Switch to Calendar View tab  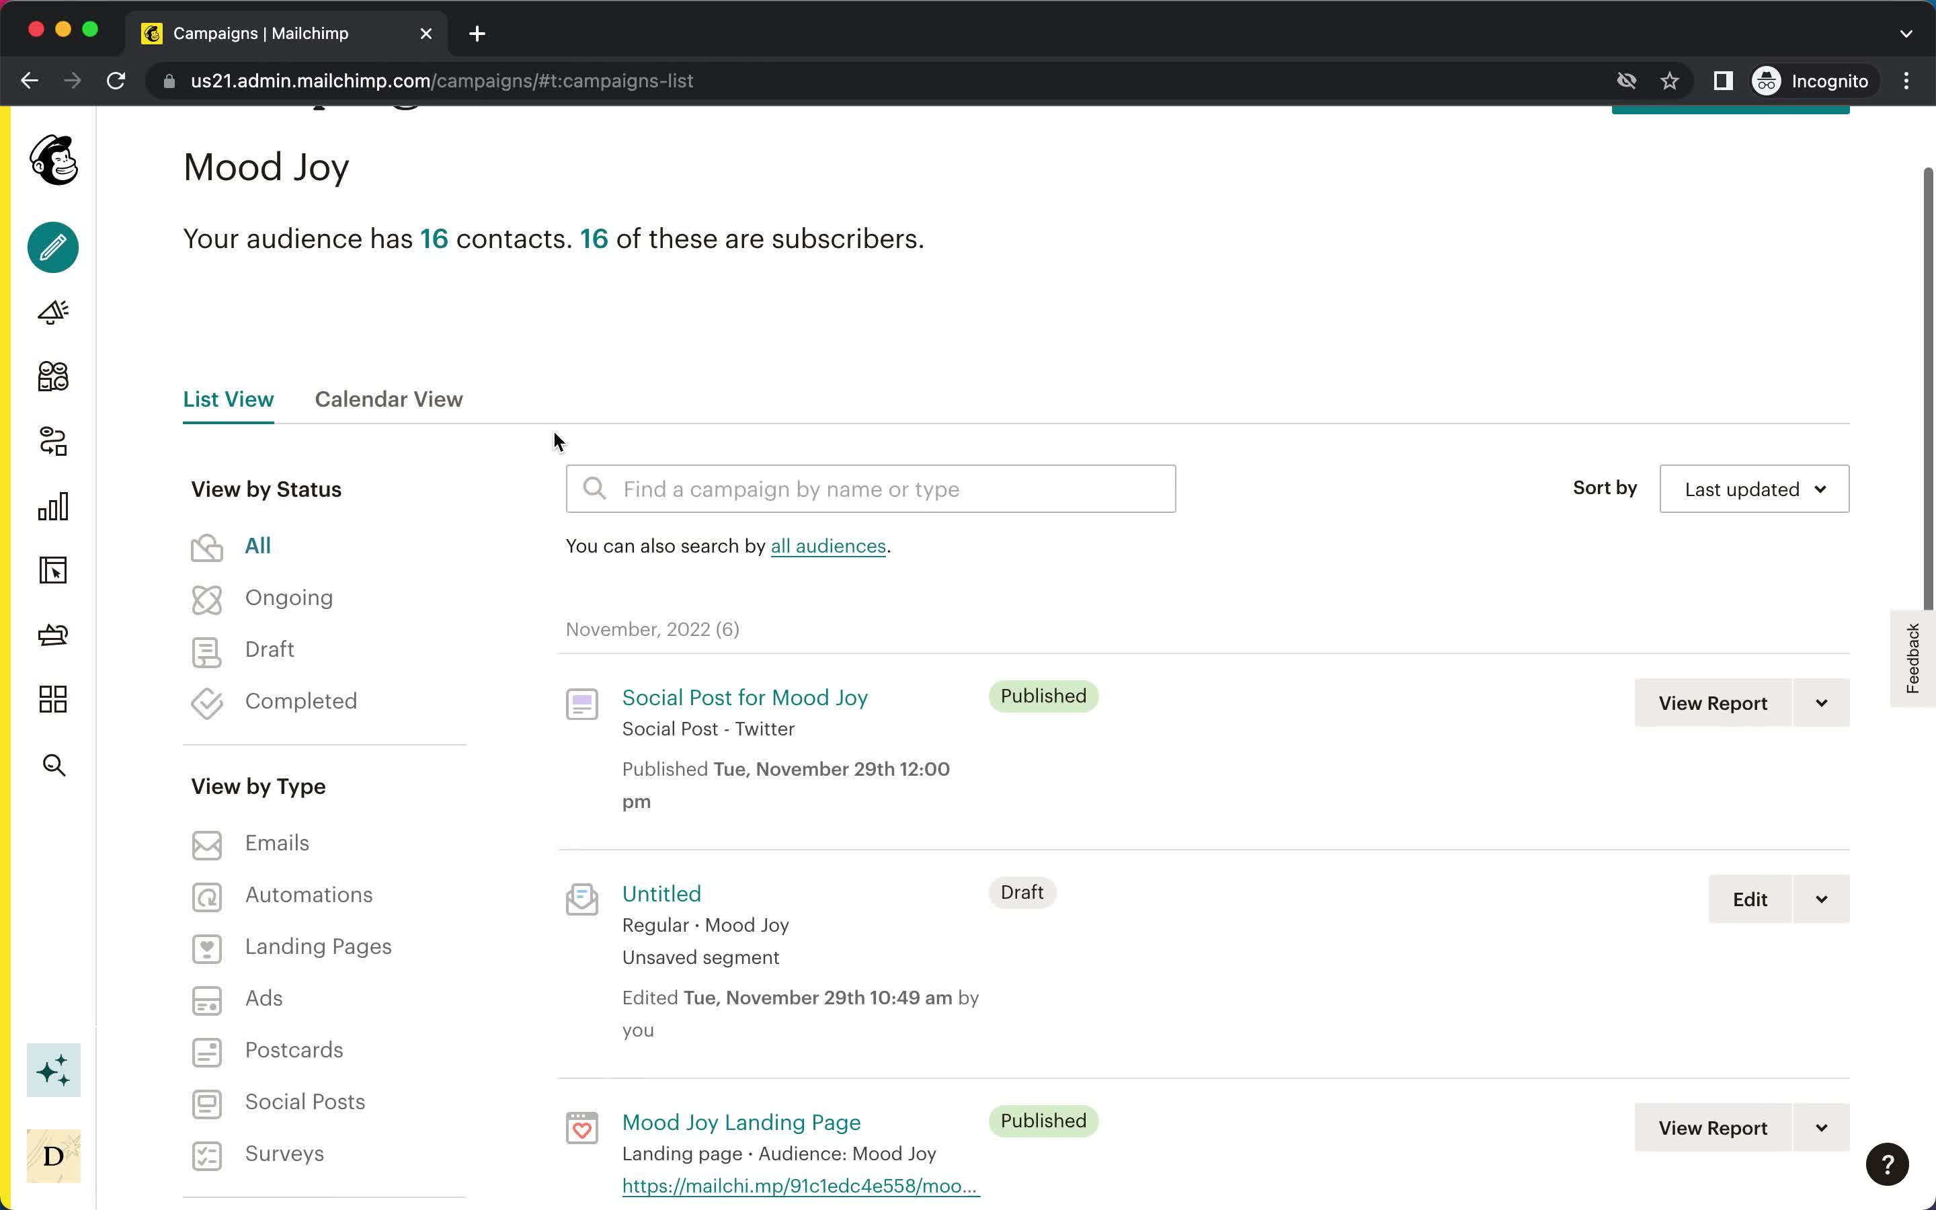click(x=389, y=399)
